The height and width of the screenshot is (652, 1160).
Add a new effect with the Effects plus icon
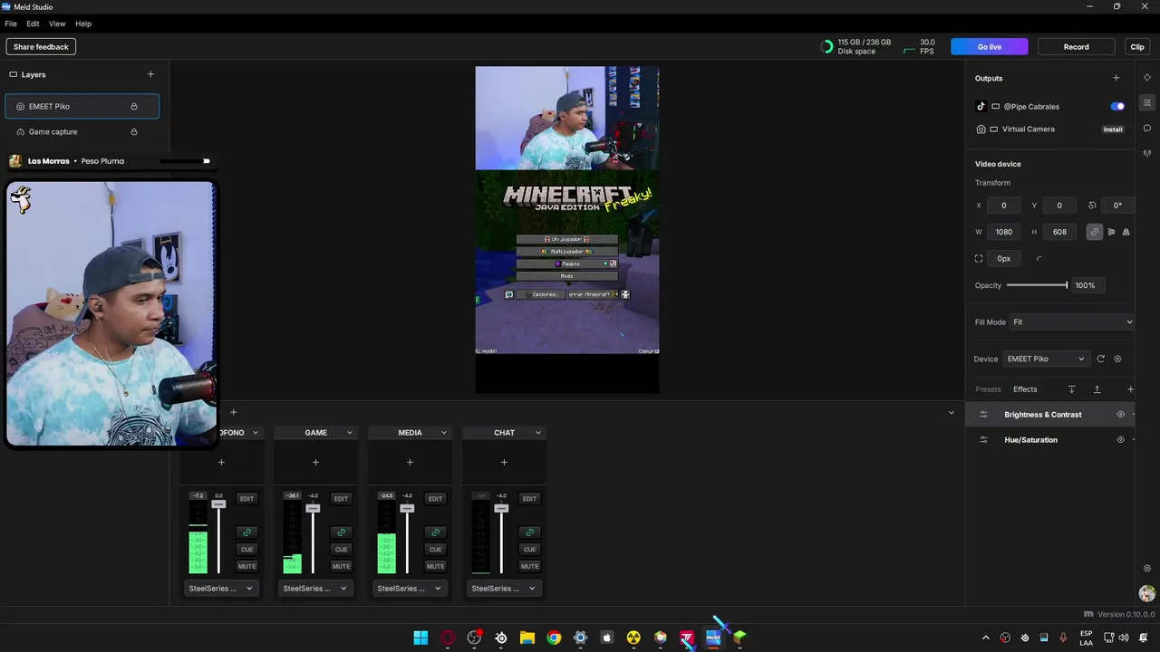(1130, 389)
